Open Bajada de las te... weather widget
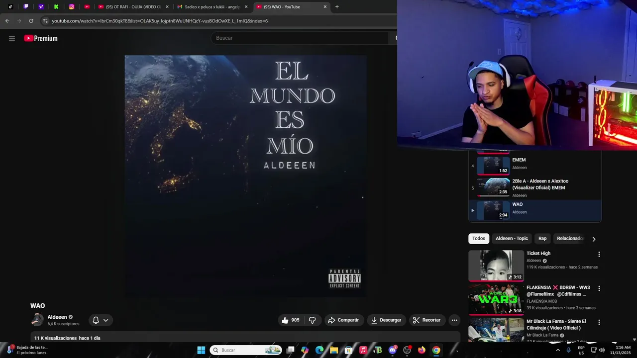Screen dimensions: 637x358 pos(27,350)
